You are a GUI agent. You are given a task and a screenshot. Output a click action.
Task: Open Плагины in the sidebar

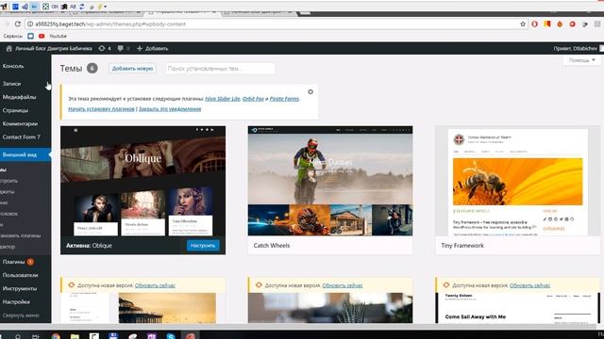pyautogui.click(x=13, y=262)
